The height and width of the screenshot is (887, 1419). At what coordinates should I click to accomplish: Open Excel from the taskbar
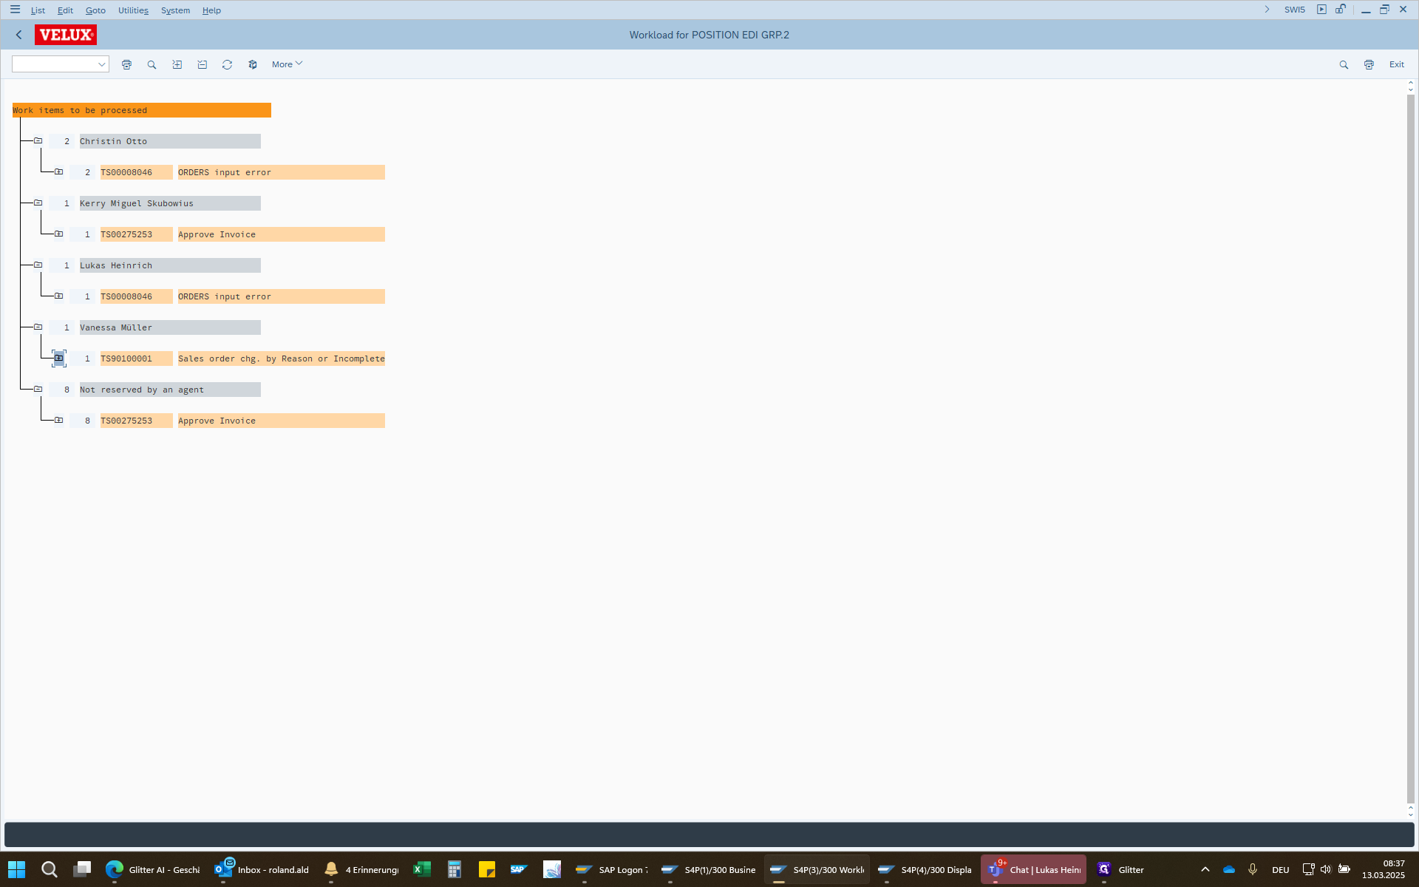(422, 869)
